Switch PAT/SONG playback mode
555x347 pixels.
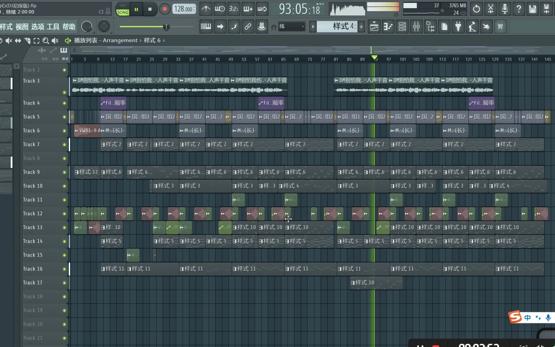pyautogui.click(x=123, y=9)
